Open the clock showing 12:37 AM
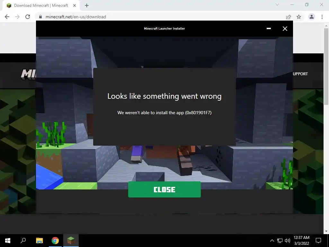The image size is (329, 247). tap(301, 241)
